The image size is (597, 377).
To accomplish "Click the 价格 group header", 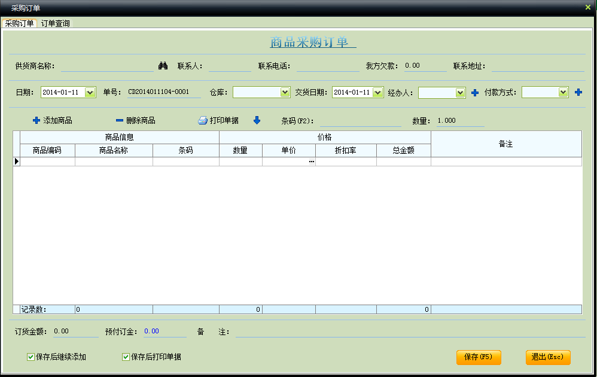I will (325, 138).
